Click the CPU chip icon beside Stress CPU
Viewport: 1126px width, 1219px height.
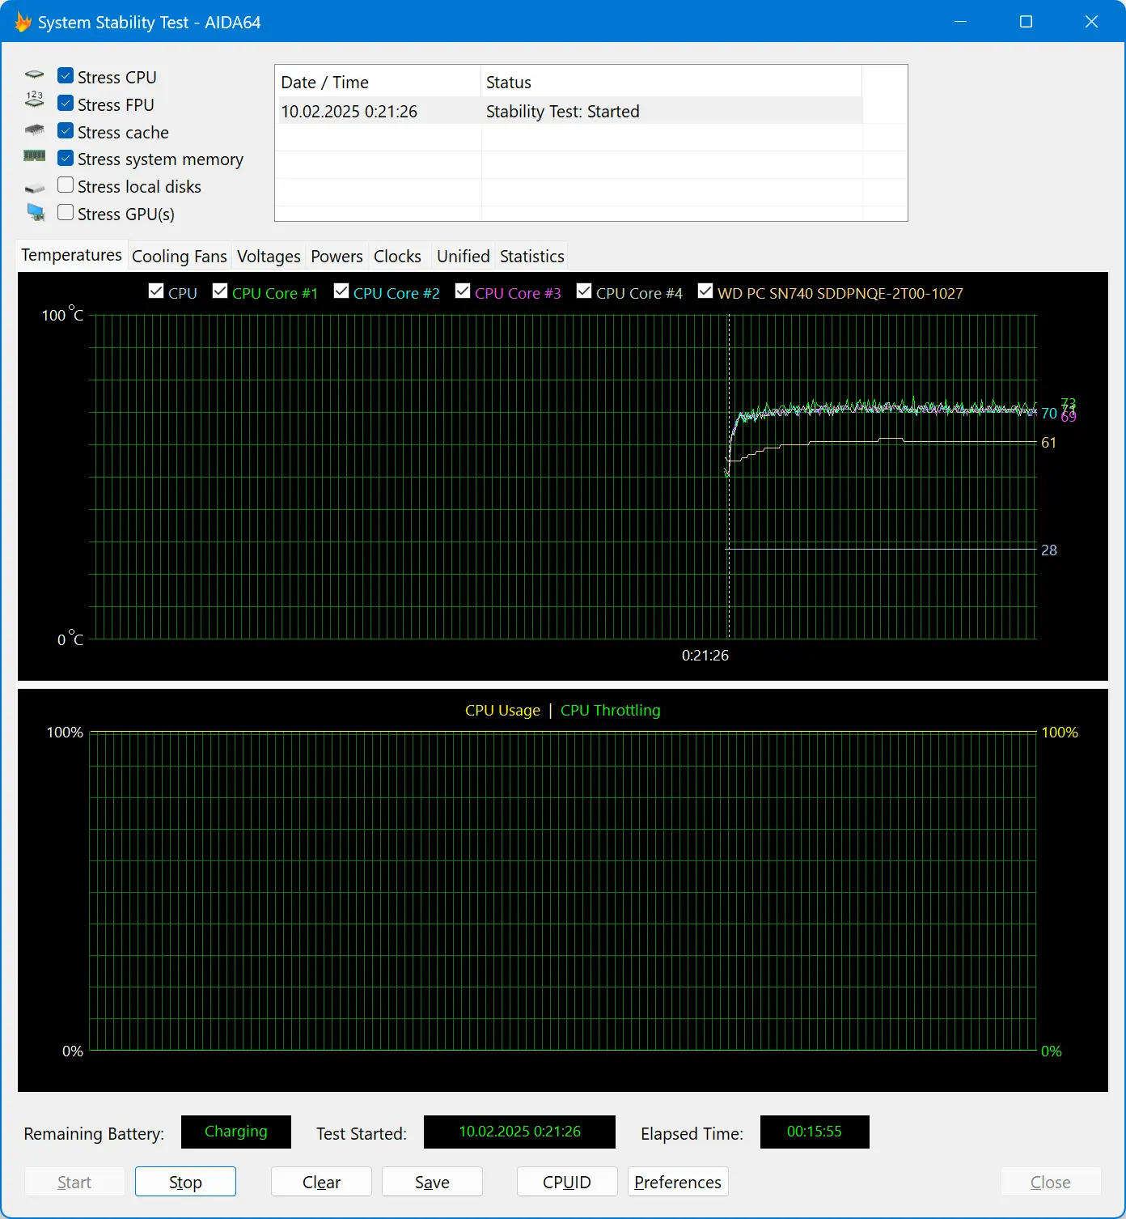[34, 74]
